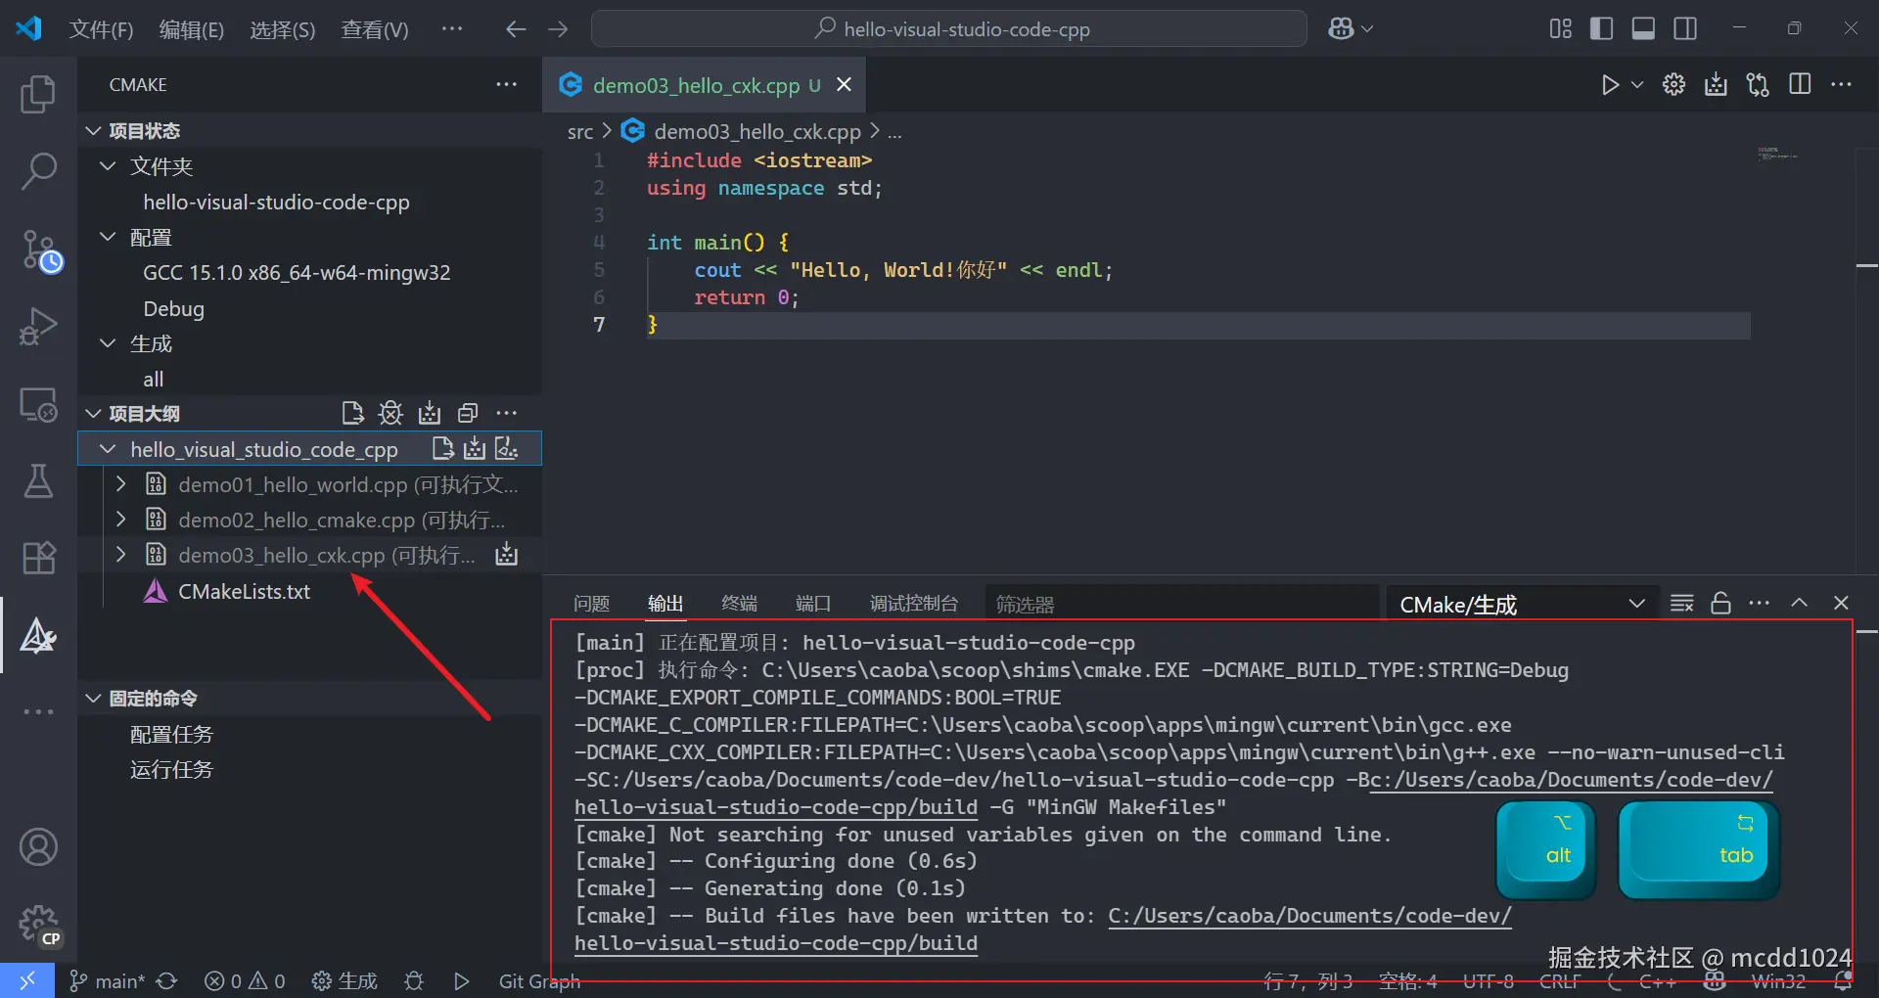Toggle the primary side bar
This screenshot has width=1879, height=998.
click(1602, 29)
